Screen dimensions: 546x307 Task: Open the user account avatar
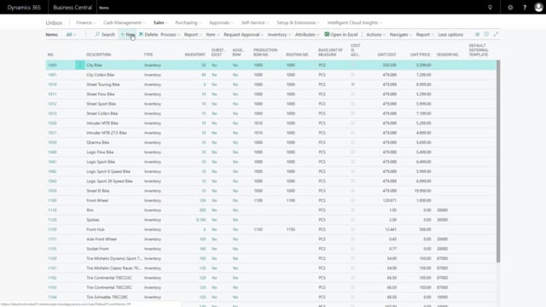click(x=538, y=8)
